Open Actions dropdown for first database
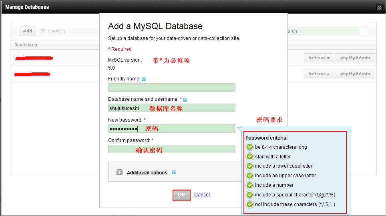386x216 pixels. click(x=319, y=58)
